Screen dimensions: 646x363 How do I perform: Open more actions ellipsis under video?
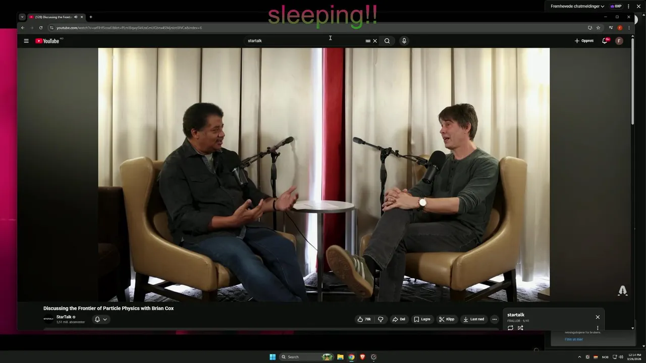[495, 319]
